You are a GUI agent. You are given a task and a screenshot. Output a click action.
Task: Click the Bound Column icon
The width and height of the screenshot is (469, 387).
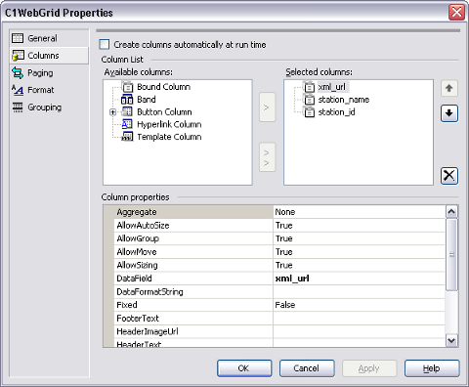click(x=127, y=87)
